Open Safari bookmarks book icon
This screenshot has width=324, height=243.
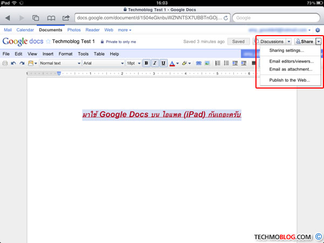(51, 18)
